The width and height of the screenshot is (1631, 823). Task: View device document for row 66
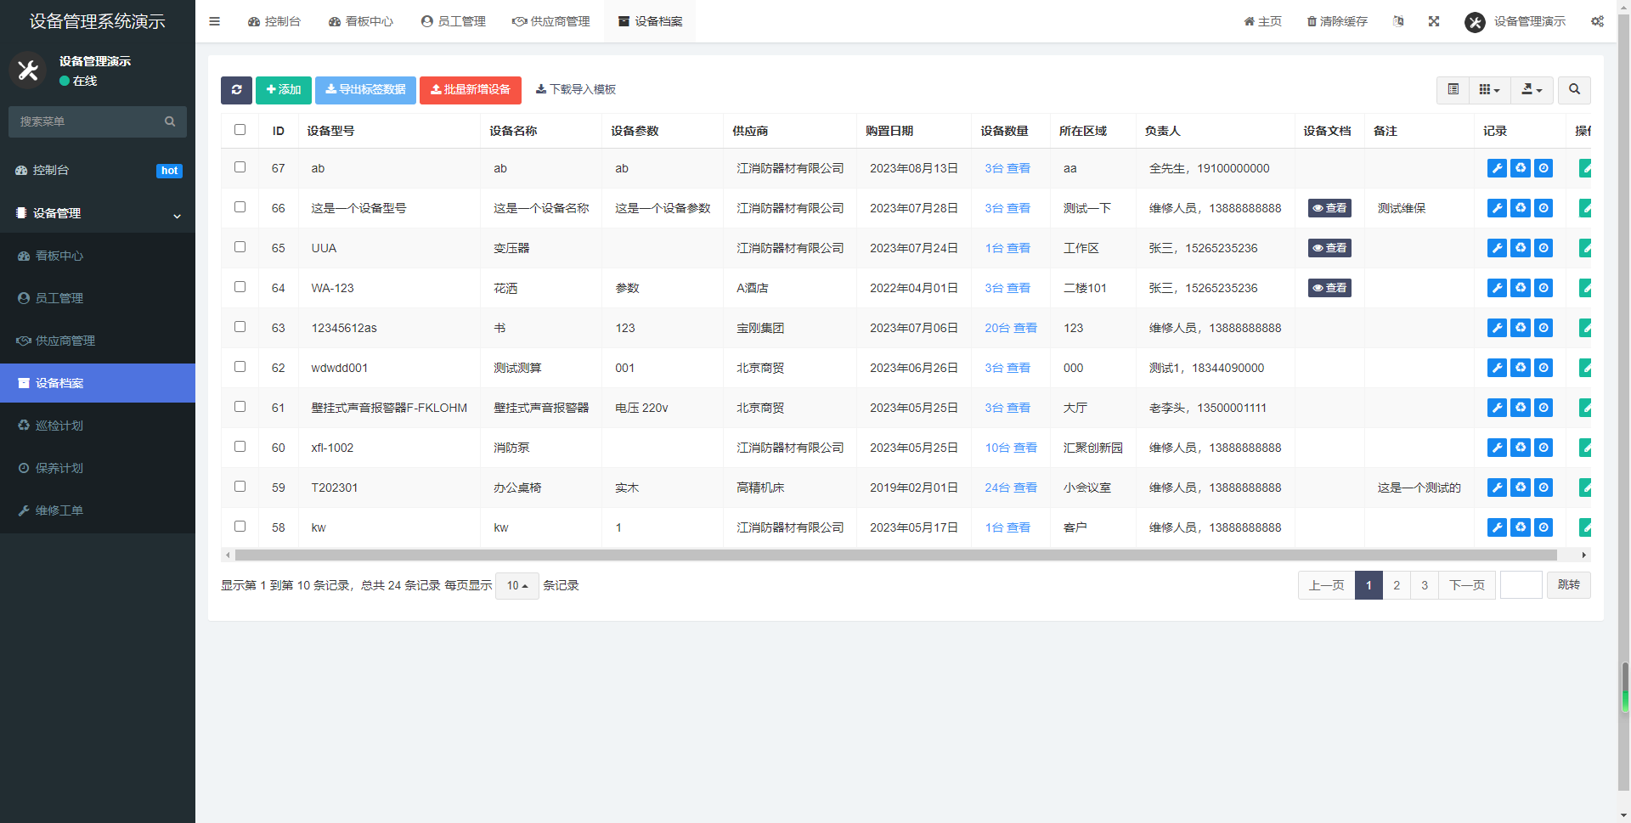[x=1329, y=208]
